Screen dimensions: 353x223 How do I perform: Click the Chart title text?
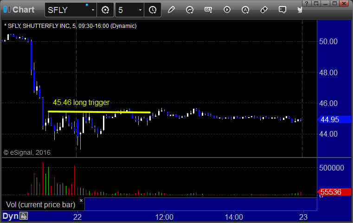(x=23, y=10)
